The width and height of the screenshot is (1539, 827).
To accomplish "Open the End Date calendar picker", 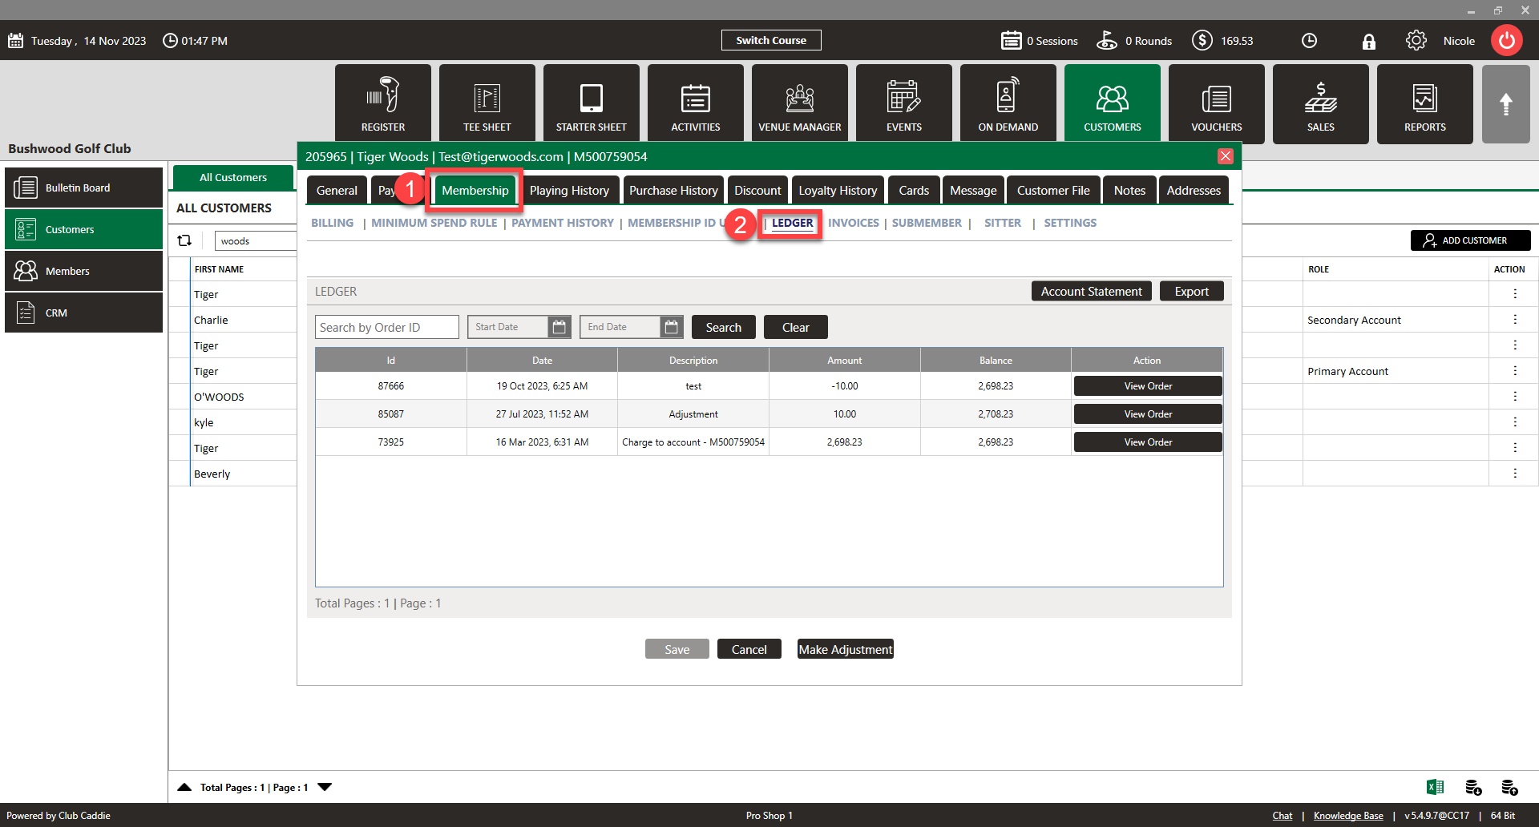I will coord(672,327).
